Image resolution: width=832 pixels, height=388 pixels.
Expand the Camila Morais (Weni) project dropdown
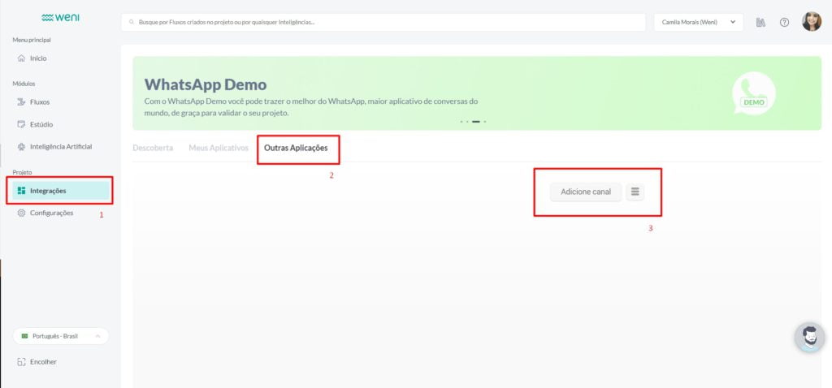[x=698, y=22]
